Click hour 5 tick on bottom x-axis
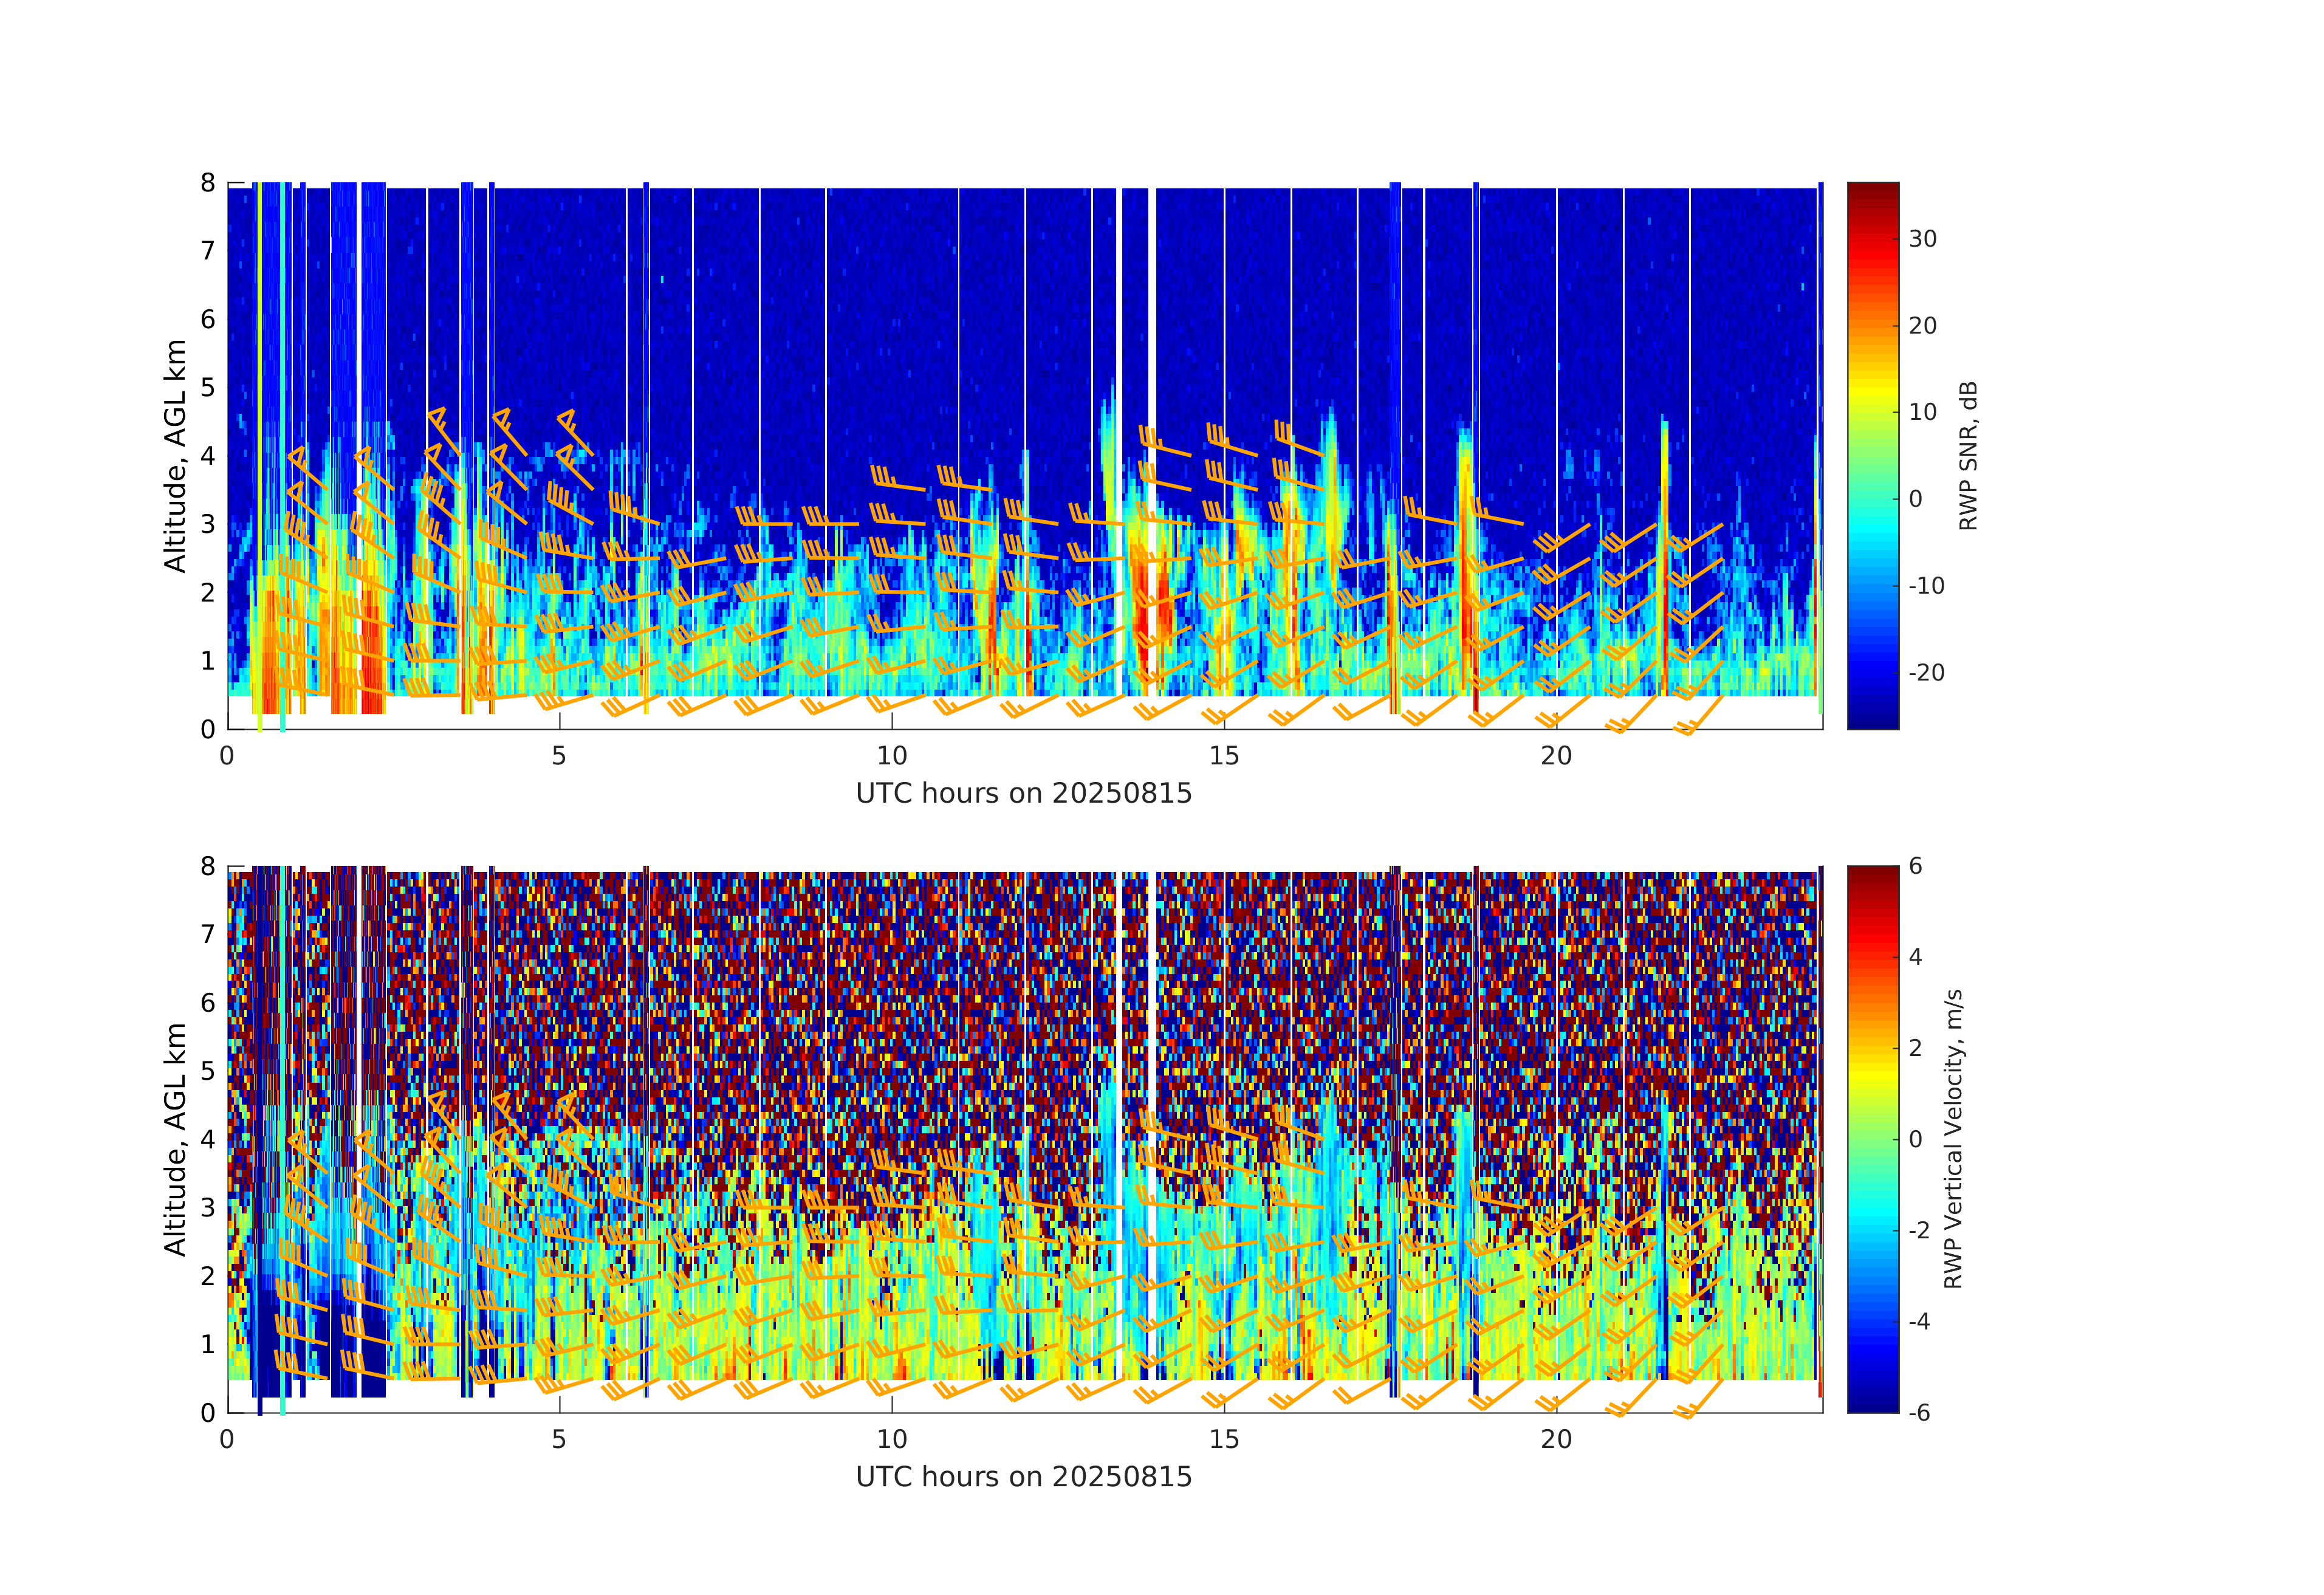This screenshot has width=2324, height=1595. click(x=559, y=1439)
